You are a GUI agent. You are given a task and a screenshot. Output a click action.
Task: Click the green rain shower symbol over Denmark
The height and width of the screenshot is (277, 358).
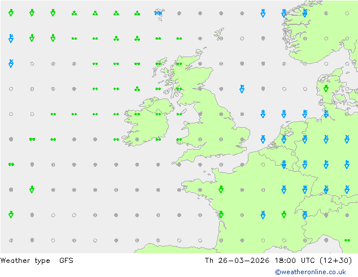[x=326, y=88]
